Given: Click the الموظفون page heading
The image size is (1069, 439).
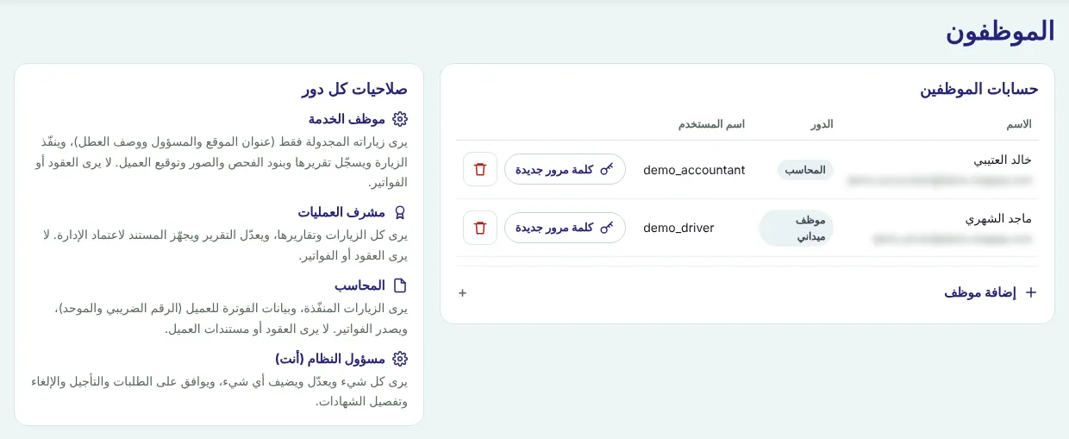Looking at the screenshot, I should coord(1000,31).
